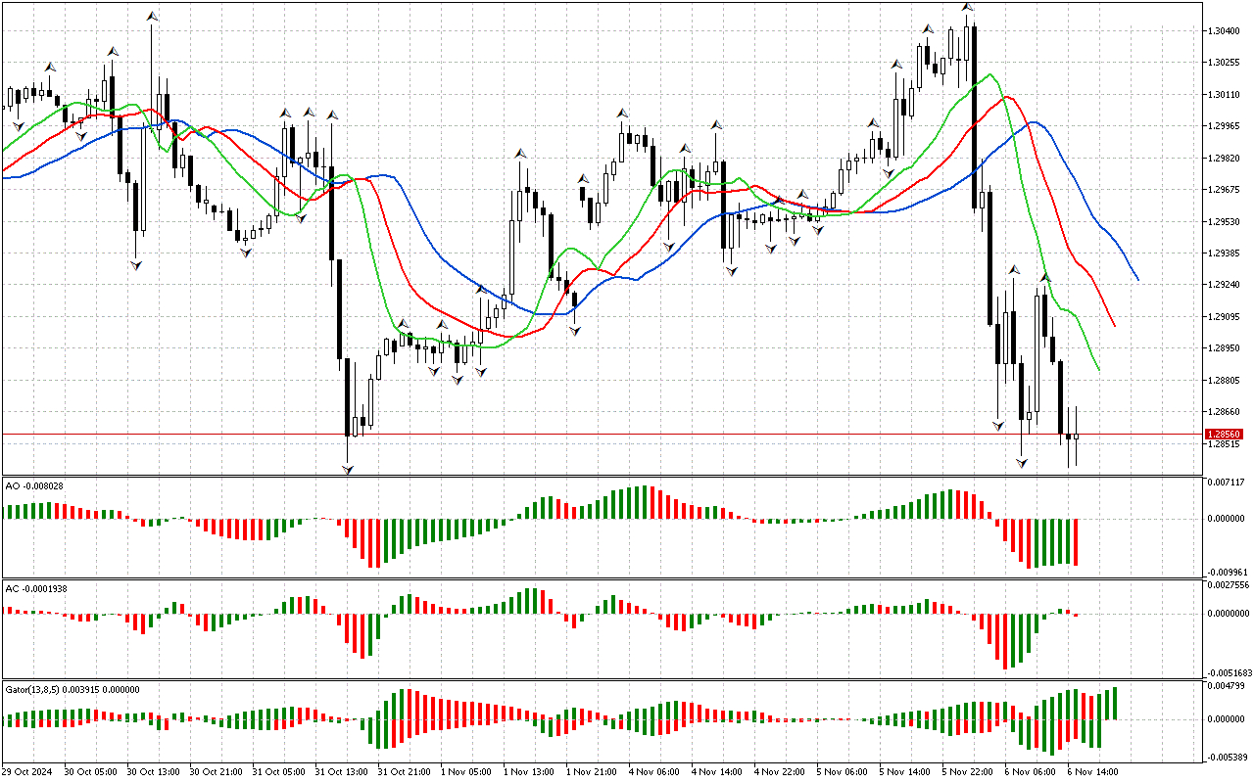Viewport: 1254px width, 783px height.
Task: Select AC scale zero level 0.0000000
Action: (x=1228, y=614)
